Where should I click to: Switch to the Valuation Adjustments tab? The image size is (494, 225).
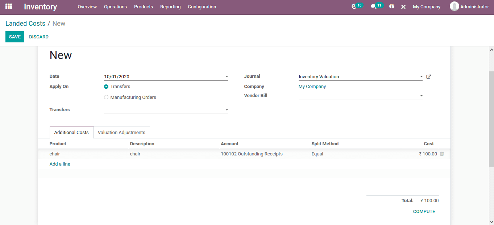point(121,132)
